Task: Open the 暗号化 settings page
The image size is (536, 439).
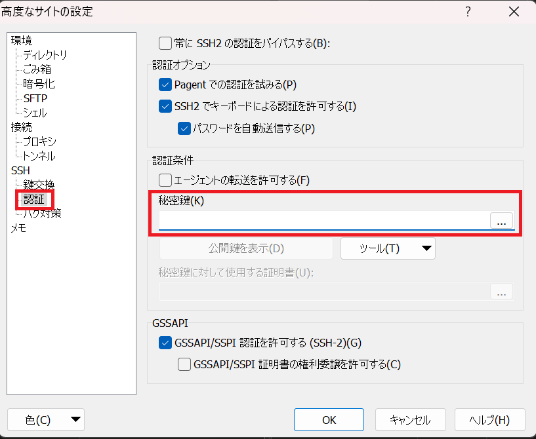Action: click(39, 84)
